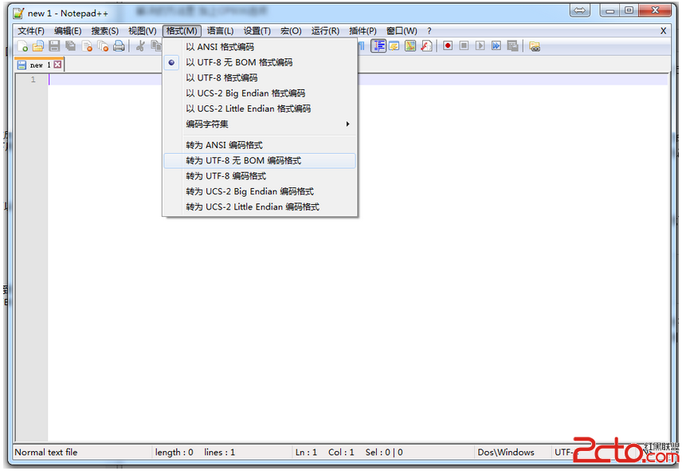Open the 运行(R) menu
Viewport: 682px width, 471px height.
tap(325, 31)
